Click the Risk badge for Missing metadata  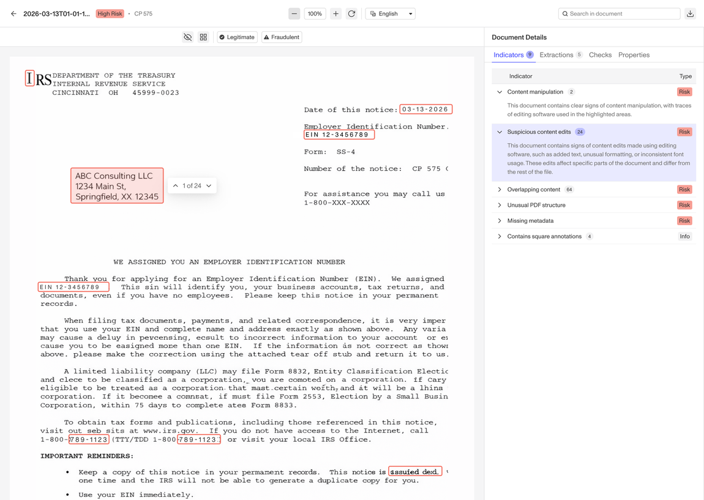tap(684, 221)
